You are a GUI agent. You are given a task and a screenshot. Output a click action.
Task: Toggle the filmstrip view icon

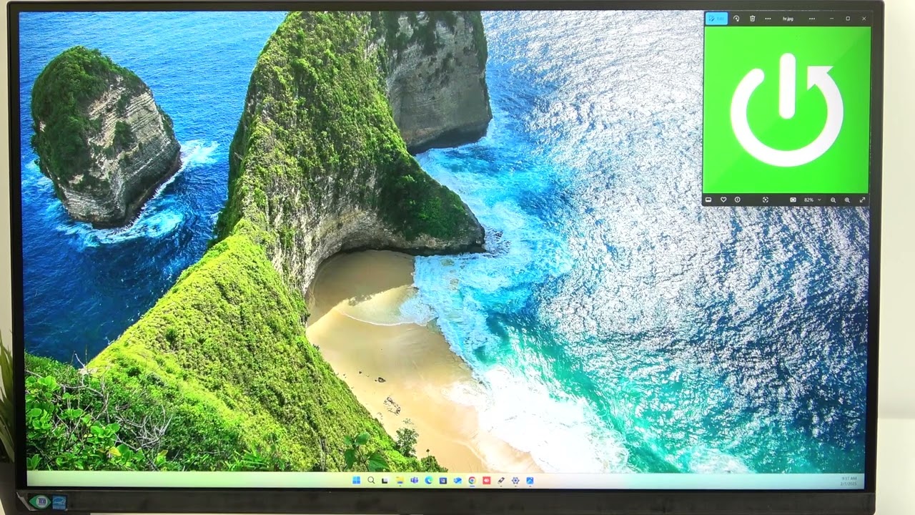click(708, 200)
